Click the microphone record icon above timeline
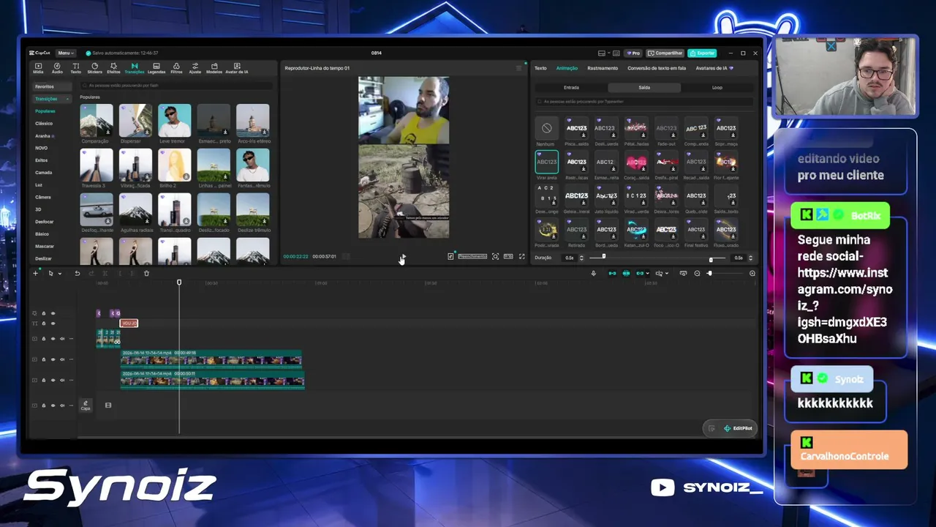Screen dimensions: 936x527 [593, 273]
